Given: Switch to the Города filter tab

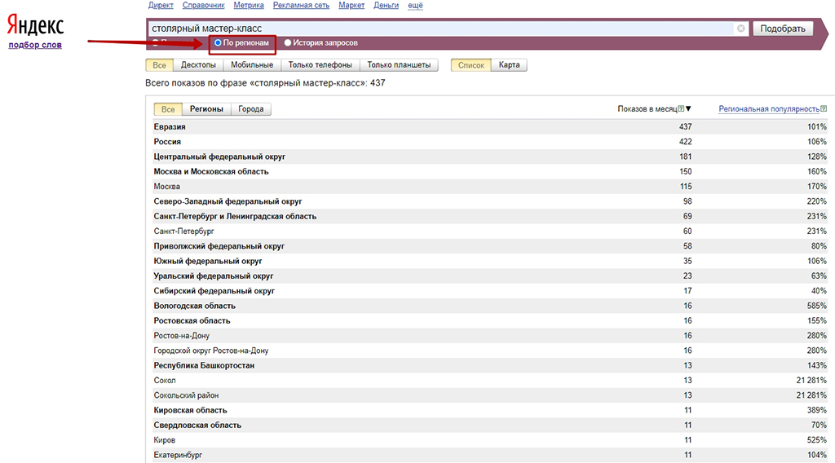Looking at the screenshot, I should (x=251, y=109).
